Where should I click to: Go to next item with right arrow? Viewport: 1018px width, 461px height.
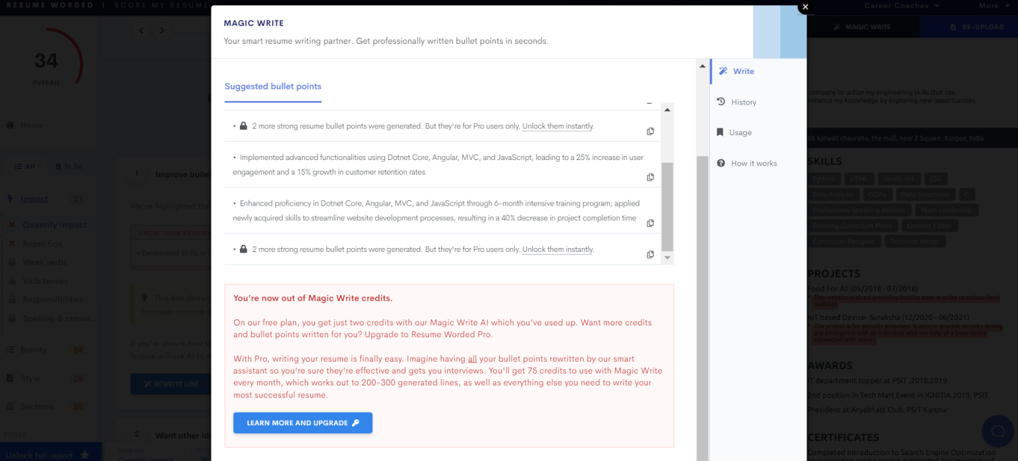coord(161,30)
